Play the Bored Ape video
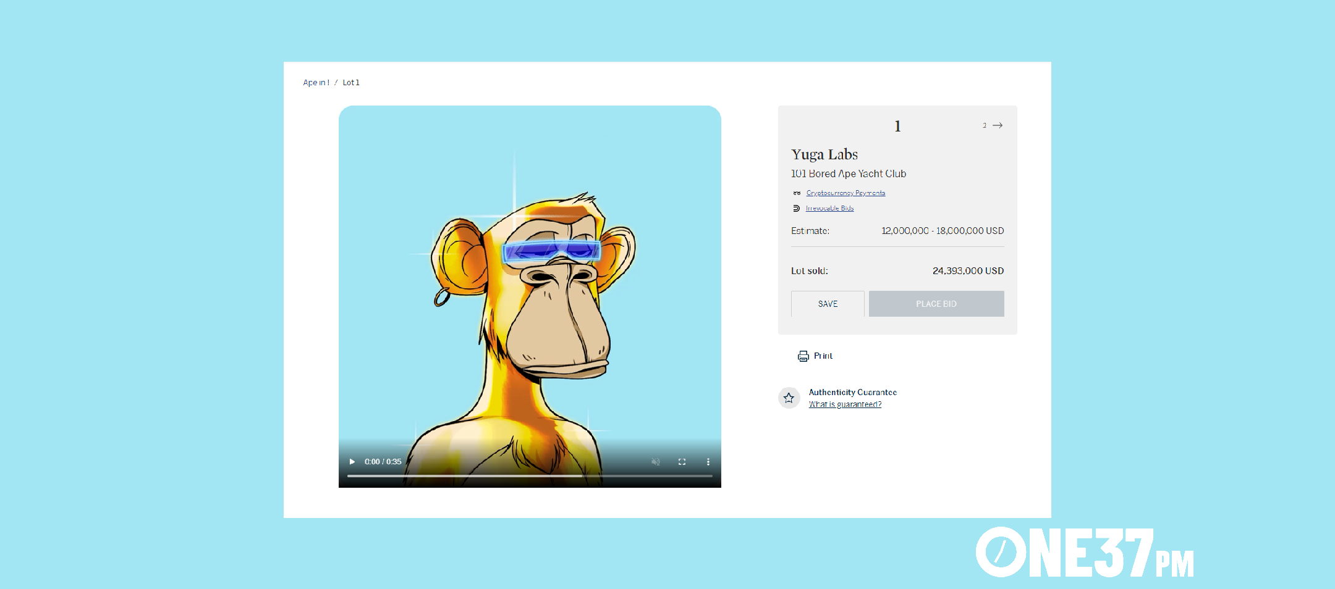The width and height of the screenshot is (1335, 589). (352, 462)
